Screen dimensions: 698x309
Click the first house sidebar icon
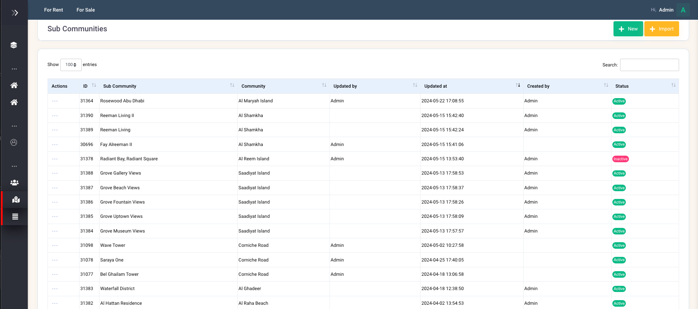(x=14, y=85)
